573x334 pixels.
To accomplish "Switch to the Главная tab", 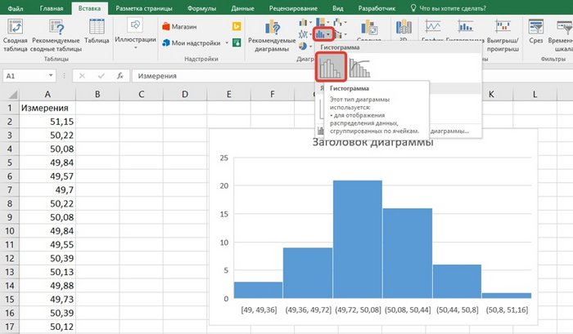I will click(51, 7).
